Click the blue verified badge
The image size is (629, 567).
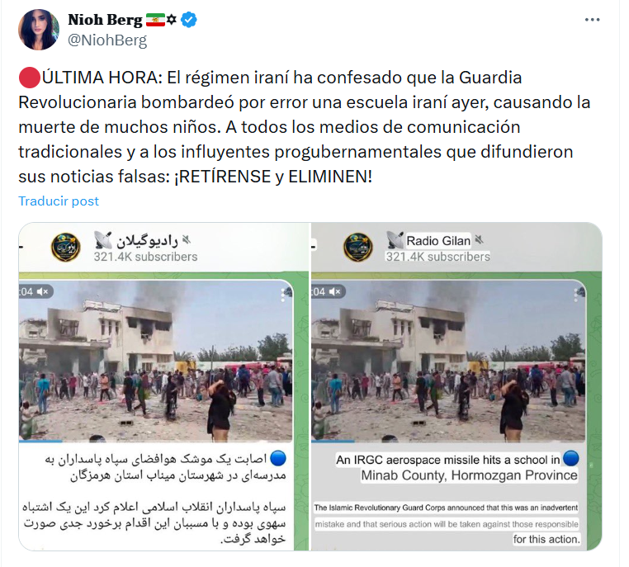pyautogui.click(x=189, y=20)
